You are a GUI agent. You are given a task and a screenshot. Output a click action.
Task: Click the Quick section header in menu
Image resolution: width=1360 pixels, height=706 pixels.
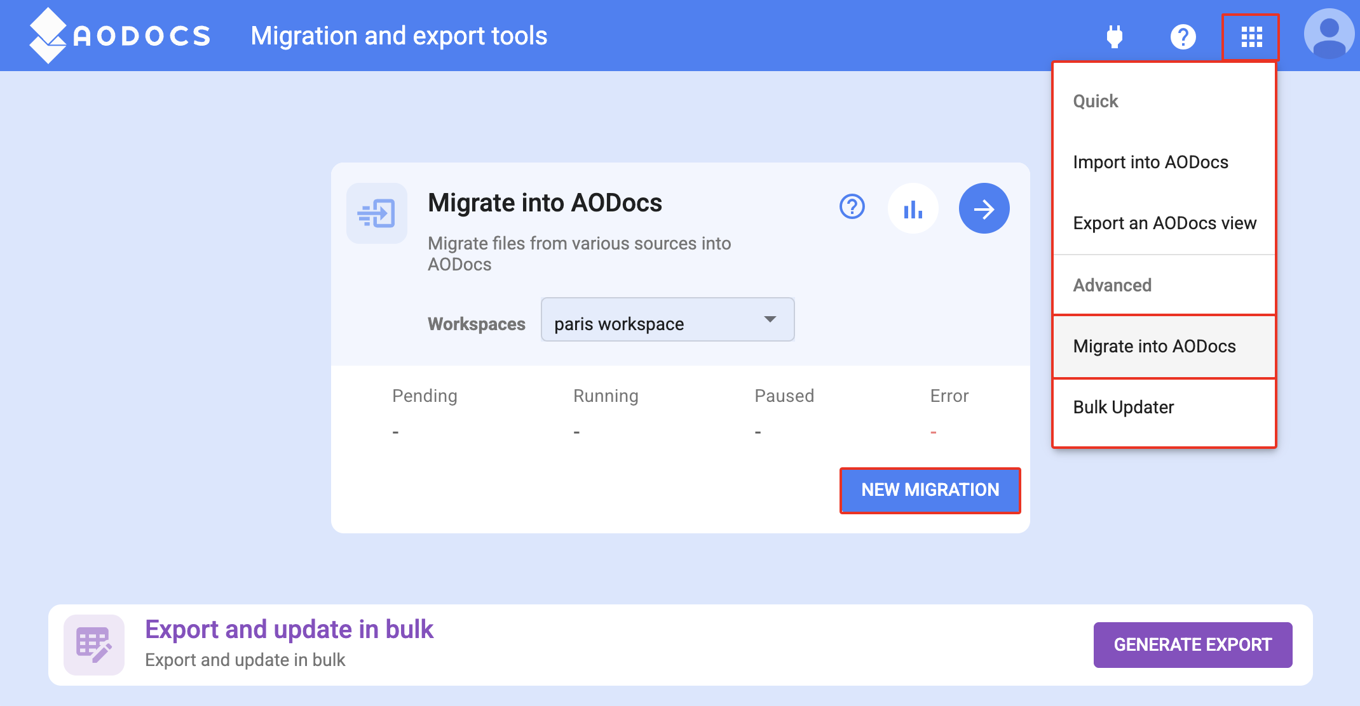(x=1096, y=102)
